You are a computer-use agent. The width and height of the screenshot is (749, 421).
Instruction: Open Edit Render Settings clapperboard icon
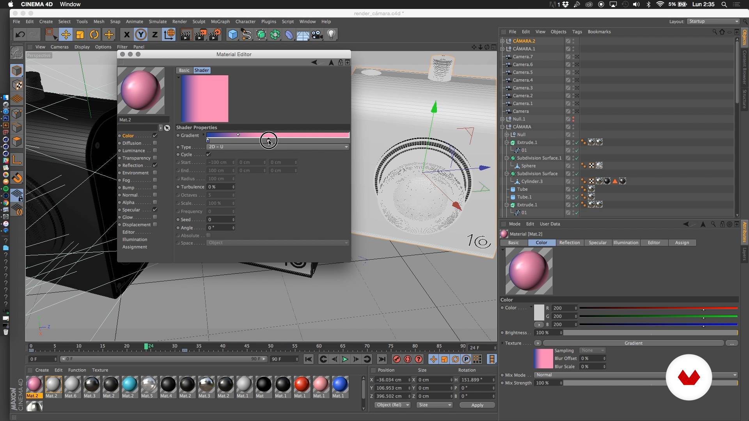click(x=215, y=35)
